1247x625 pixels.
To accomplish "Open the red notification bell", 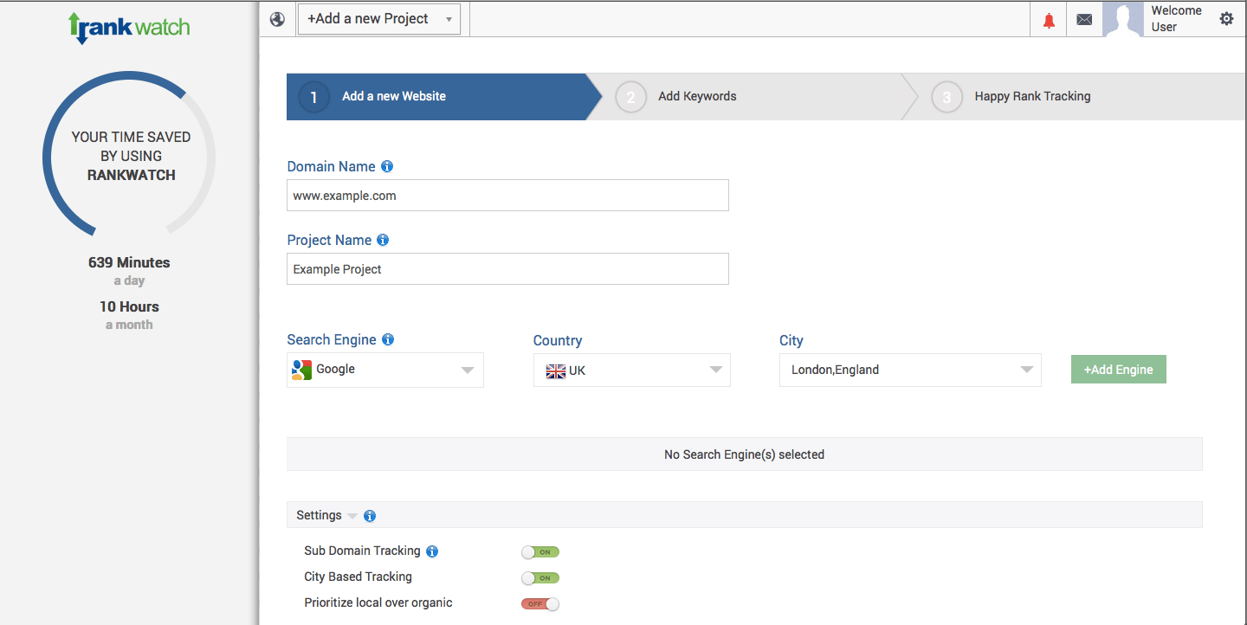I will (x=1049, y=20).
